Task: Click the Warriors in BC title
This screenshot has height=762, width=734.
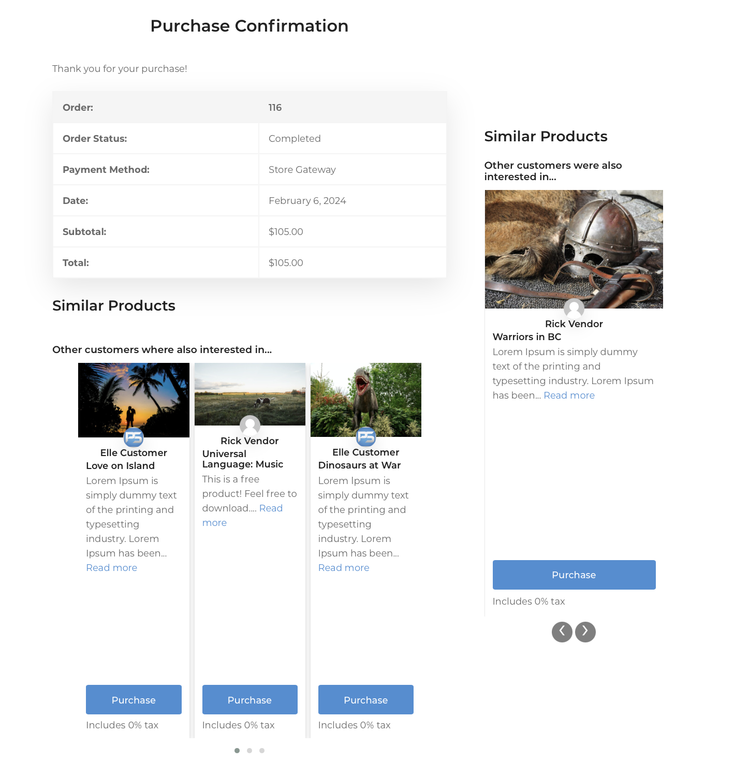Action: [x=527, y=337]
